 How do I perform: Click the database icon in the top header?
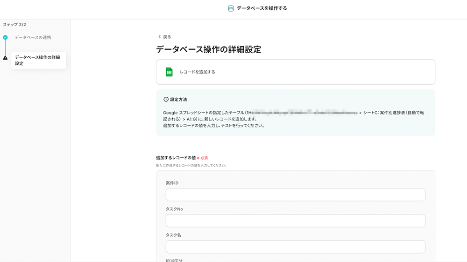coord(231,8)
